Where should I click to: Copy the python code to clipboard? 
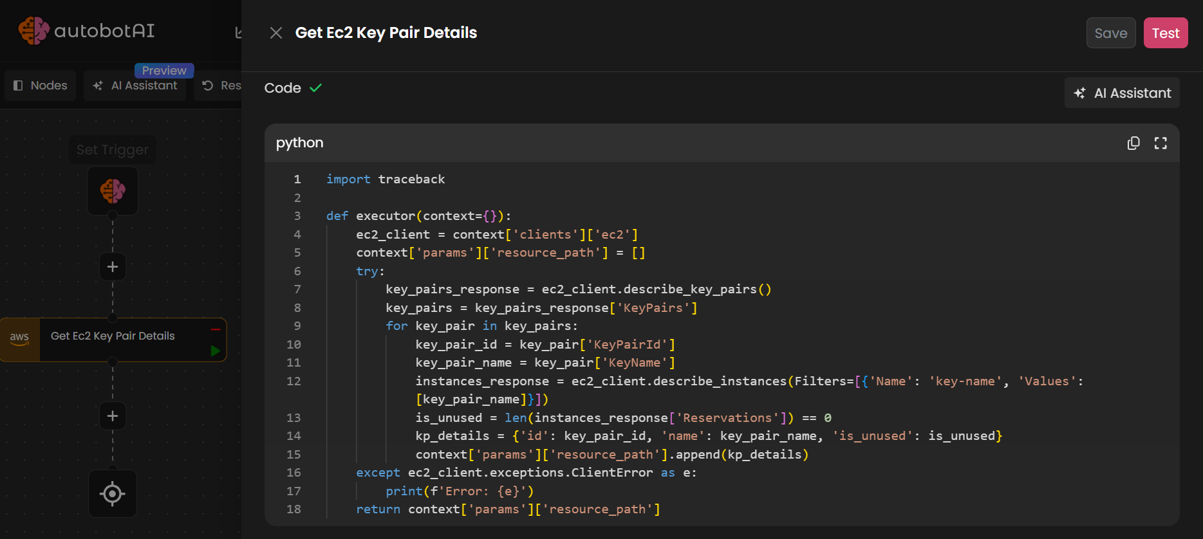pyautogui.click(x=1133, y=143)
